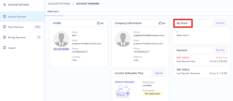
Task: Click the monthly billing cycle value
Action: [147, 85]
